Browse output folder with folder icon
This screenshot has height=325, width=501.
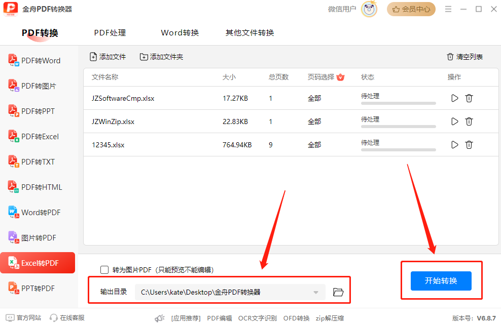click(338, 292)
